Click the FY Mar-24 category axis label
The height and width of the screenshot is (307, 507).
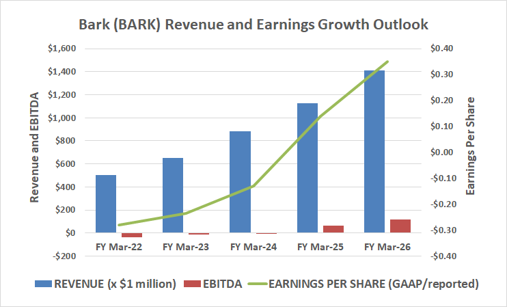253,246
